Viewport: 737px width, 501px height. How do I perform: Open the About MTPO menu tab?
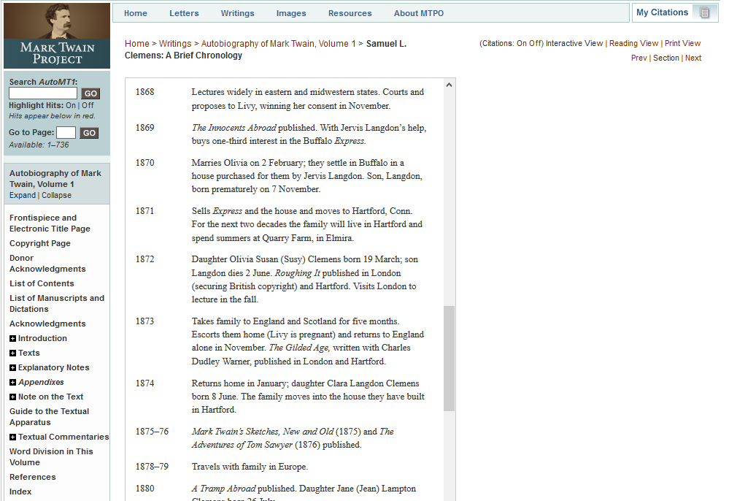coord(418,13)
